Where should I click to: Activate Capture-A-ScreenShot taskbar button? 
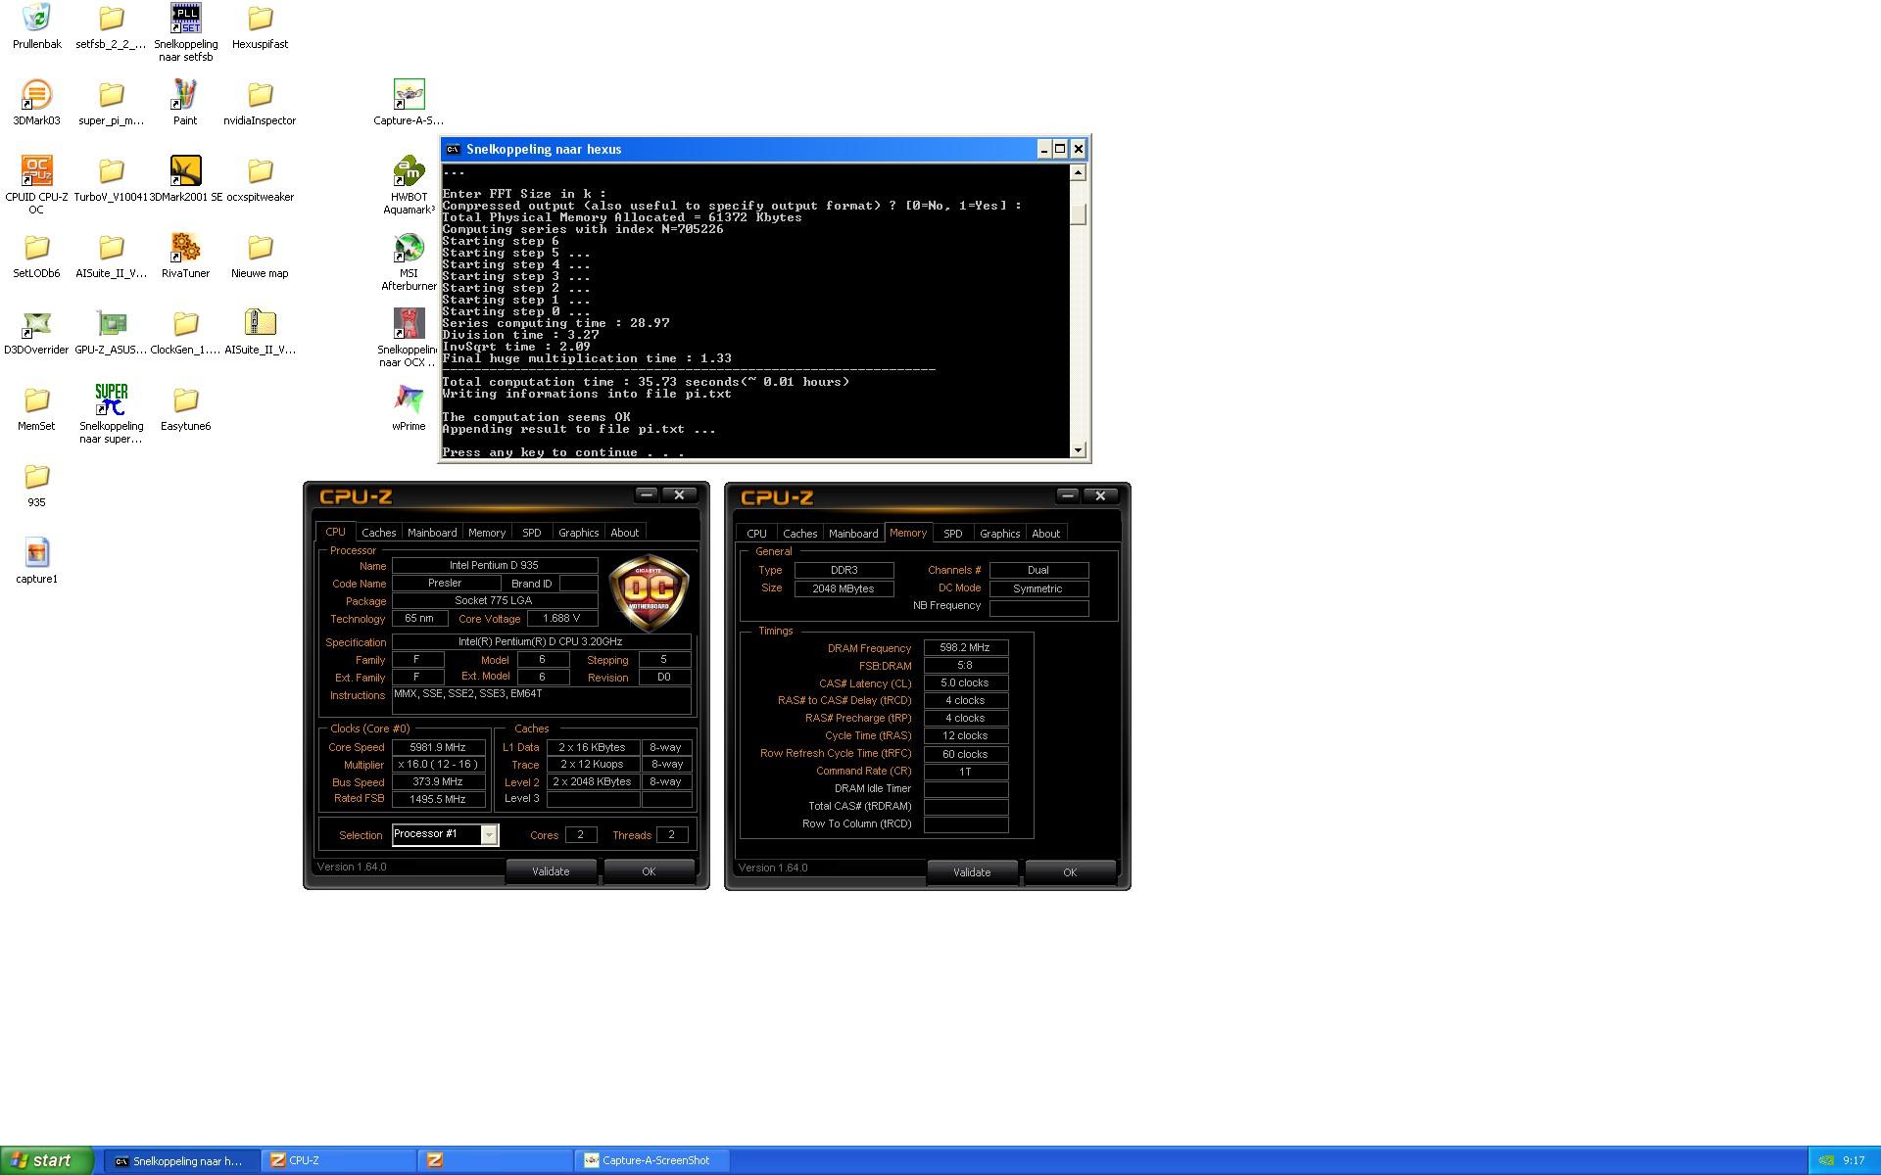click(x=651, y=1160)
